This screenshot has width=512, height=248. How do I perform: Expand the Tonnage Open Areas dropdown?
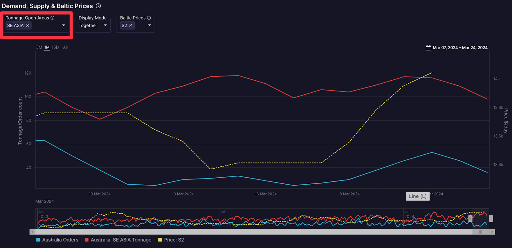click(64, 26)
